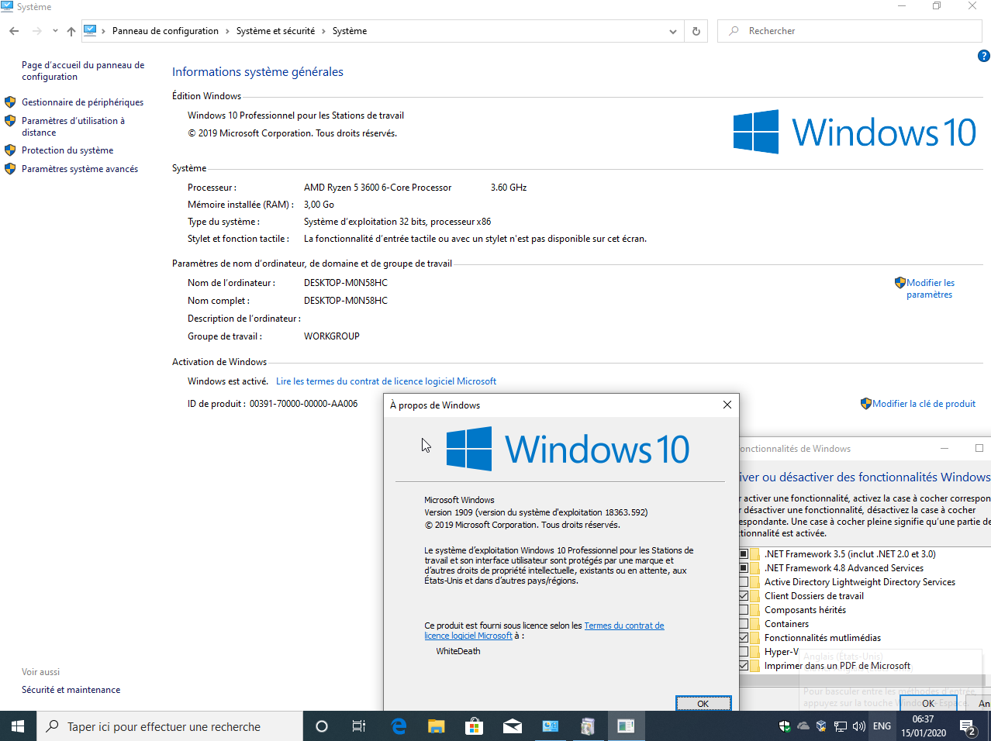The image size is (991, 741).
Task: Open the Mail app from taskbar
Action: point(512,726)
